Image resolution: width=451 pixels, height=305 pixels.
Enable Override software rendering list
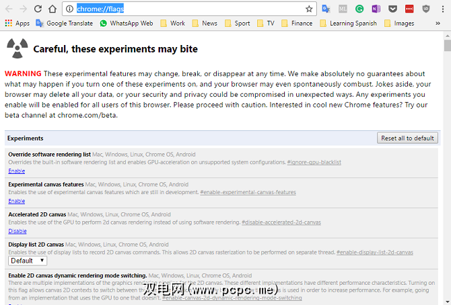pyautogui.click(x=16, y=171)
